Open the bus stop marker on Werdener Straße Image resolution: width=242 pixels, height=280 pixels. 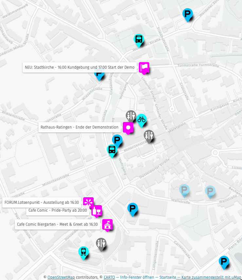[139, 40]
